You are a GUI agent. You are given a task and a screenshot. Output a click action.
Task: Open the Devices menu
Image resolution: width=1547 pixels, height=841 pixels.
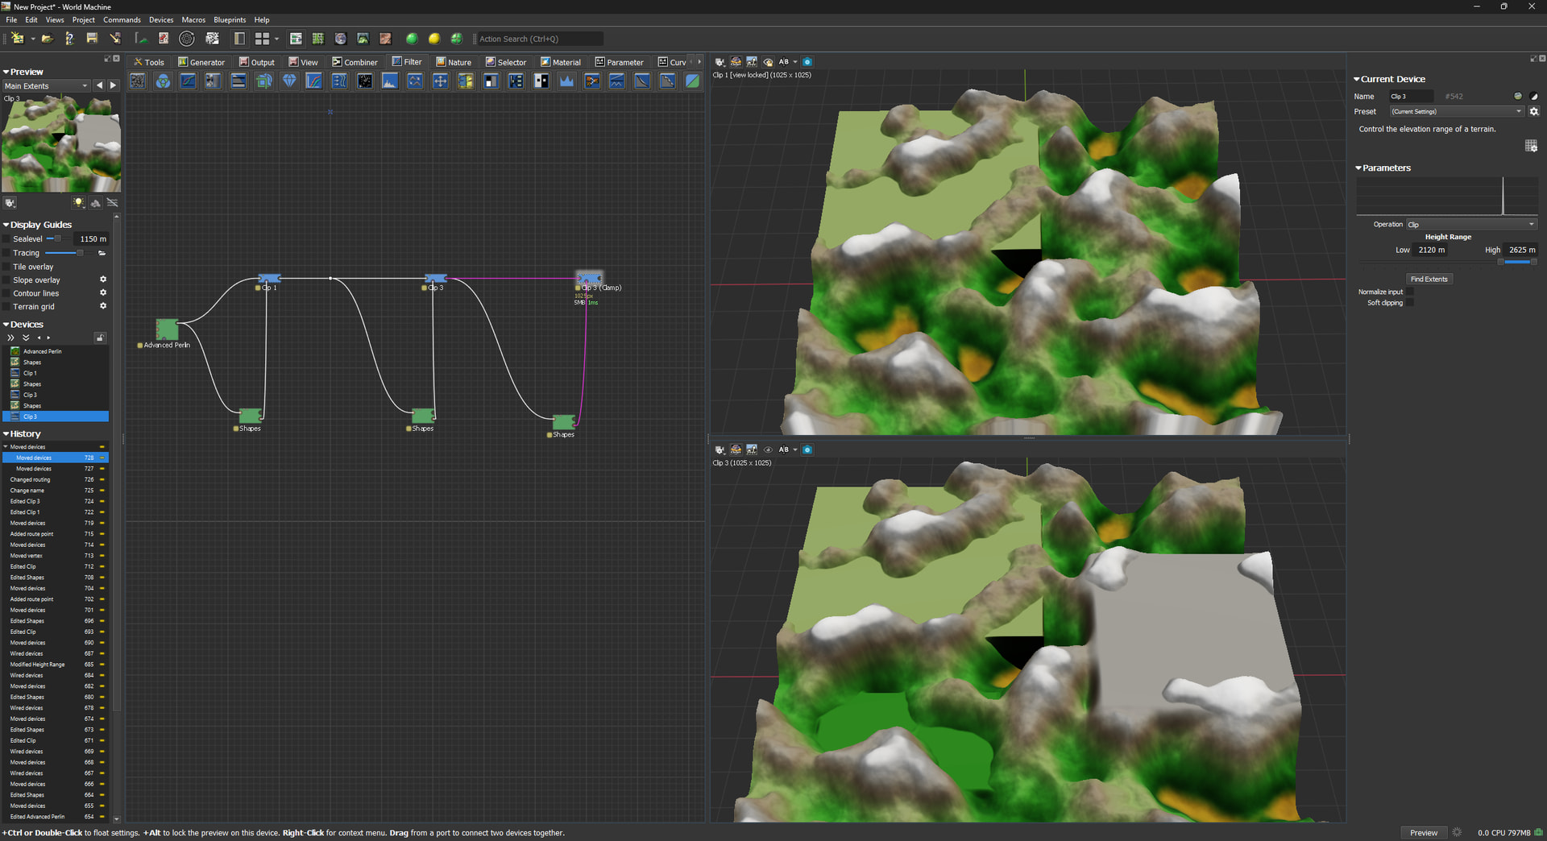[x=160, y=20]
